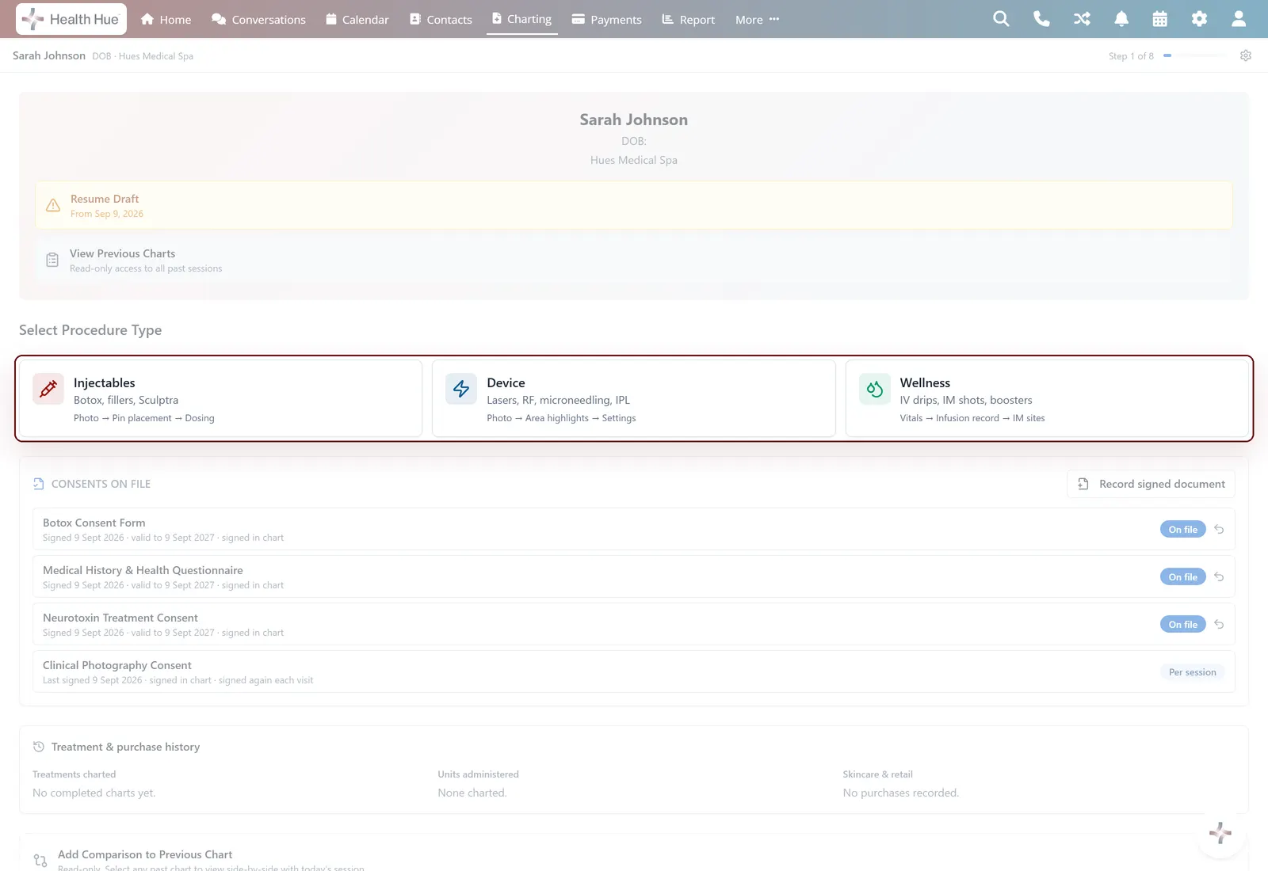Go to the Home tab
This screenshot has width=1268, height=871.
pos(166,19)
